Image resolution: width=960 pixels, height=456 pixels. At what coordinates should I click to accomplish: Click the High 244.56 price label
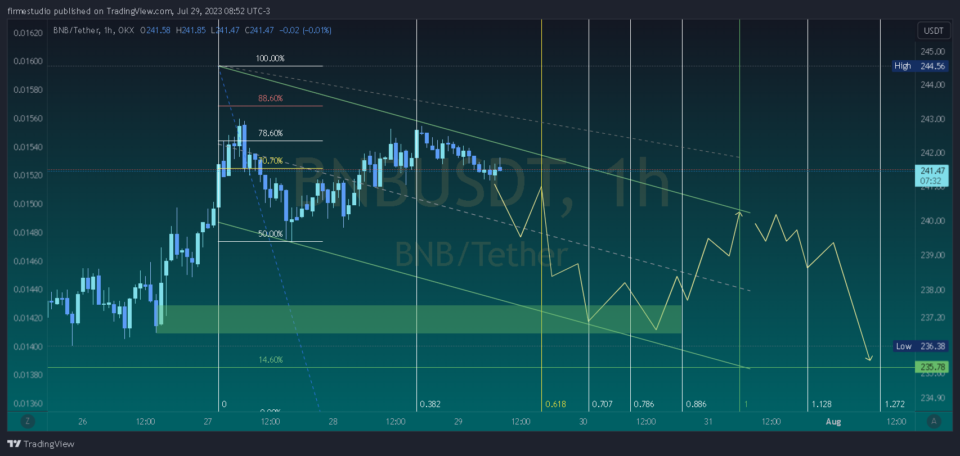point(921,66)
